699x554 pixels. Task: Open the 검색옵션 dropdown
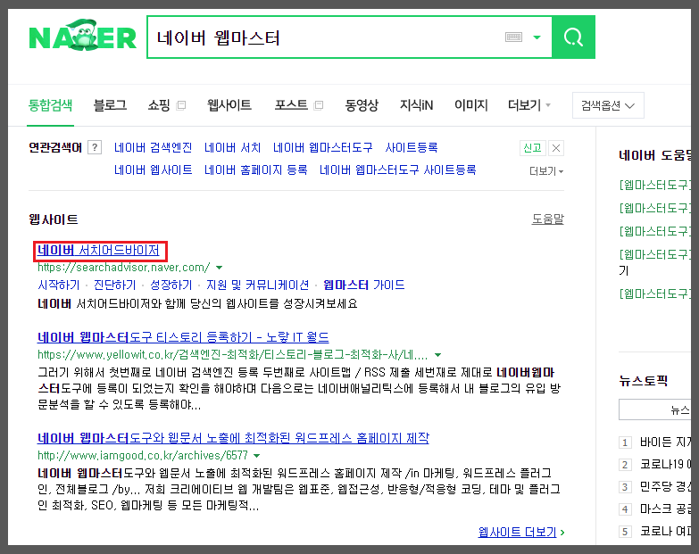coord(608,105)
